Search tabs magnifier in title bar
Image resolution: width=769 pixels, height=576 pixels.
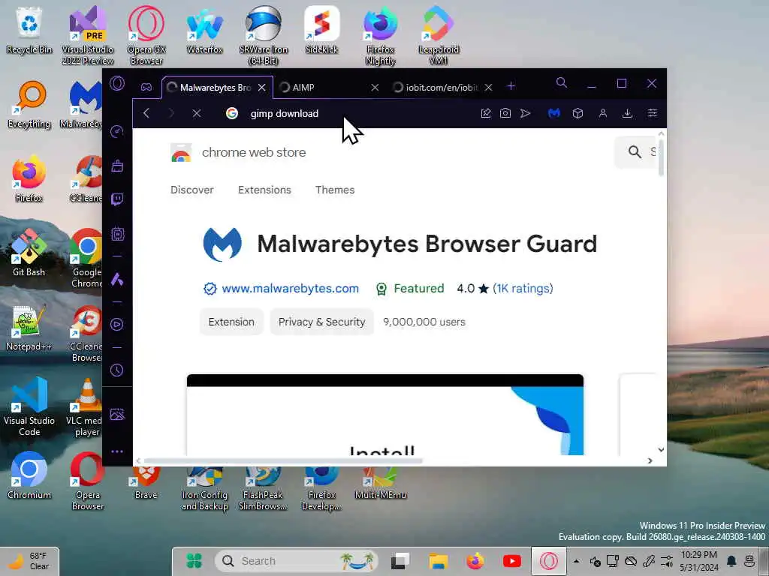click(562, 82)
